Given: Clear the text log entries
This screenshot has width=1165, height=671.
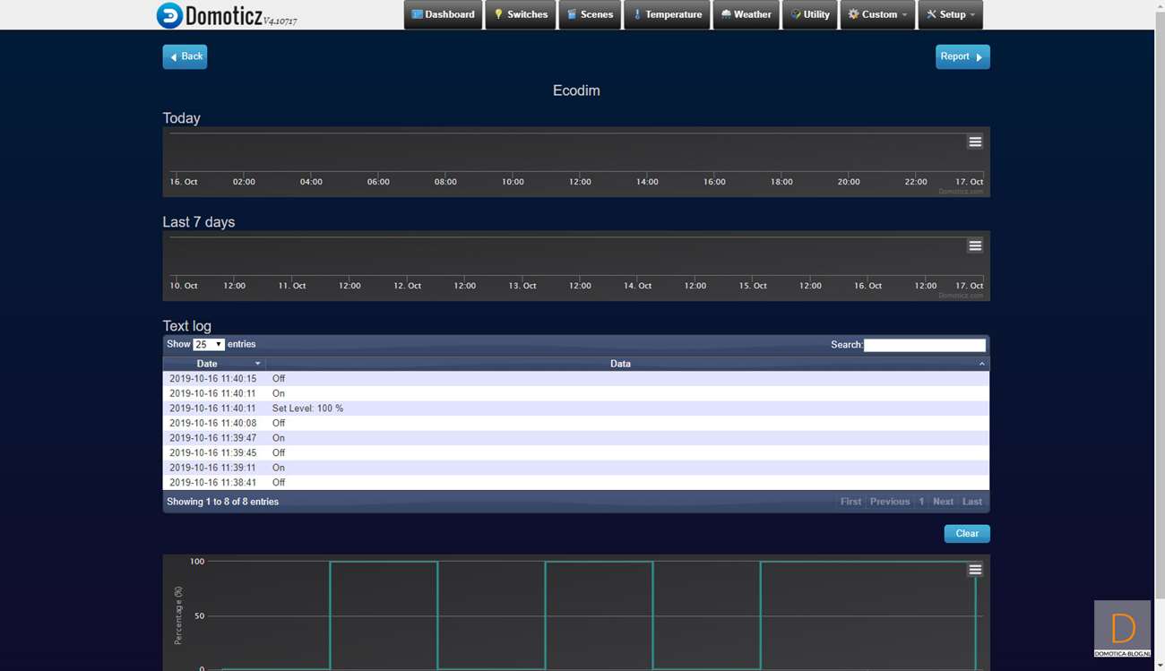Looking at the screenshot, I should click(966, 534).
